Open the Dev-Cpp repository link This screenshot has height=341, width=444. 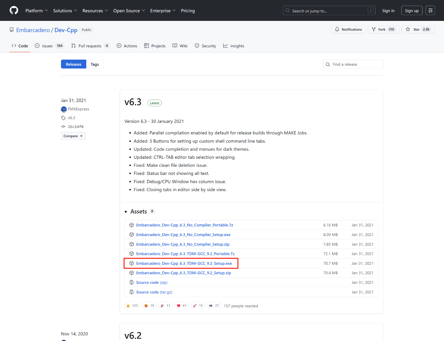(x=66, y=30)
